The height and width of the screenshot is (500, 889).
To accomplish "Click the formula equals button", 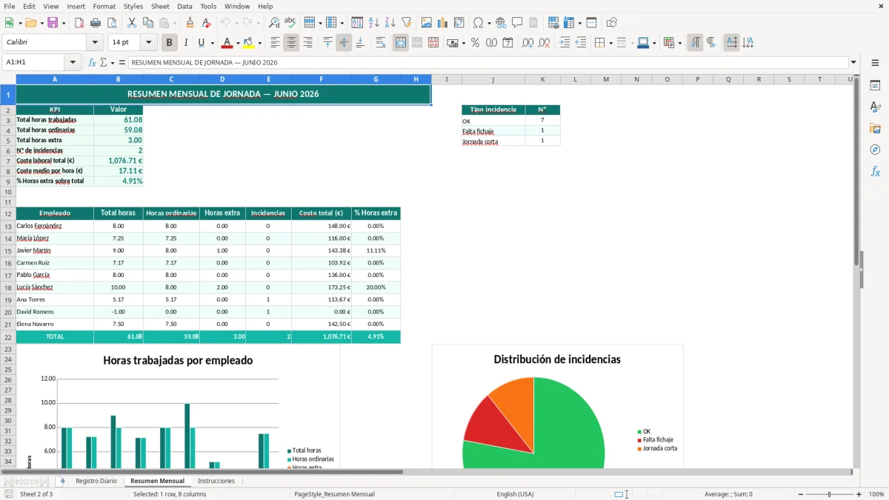I will click(122, 63).
